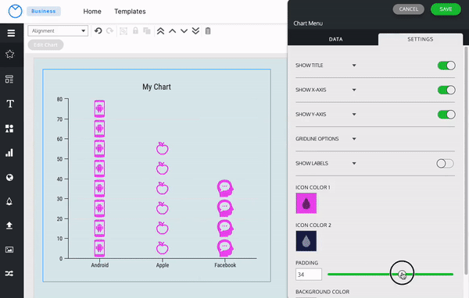Toggle Show Y-Axis switch
Image resolution: width=469 pixels, height=298 pixels.
[x=446, y=115]
